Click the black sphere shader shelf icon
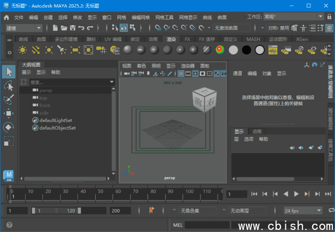The width and height of the screenshot is (335, 232). coord(247,50)
